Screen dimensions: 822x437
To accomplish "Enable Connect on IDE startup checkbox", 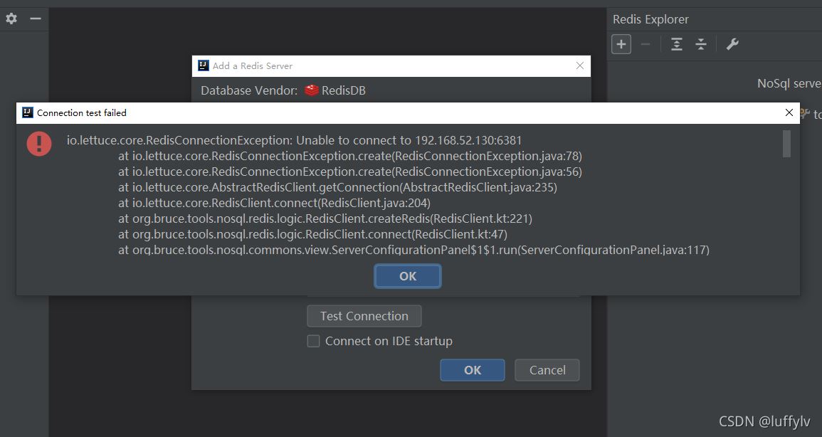I will (313, 341).
